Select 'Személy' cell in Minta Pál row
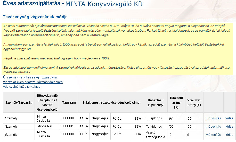The height and width of the screenshot is (142, 236). tap(19, 126)
